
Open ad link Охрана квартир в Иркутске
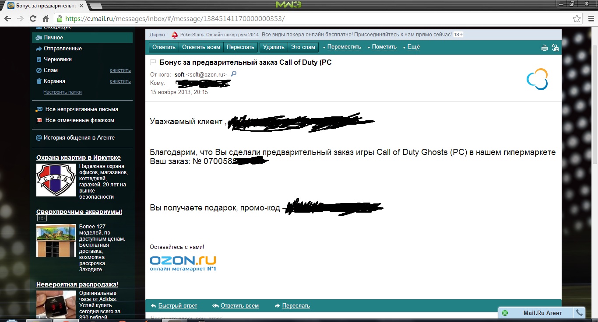[78, 158]
